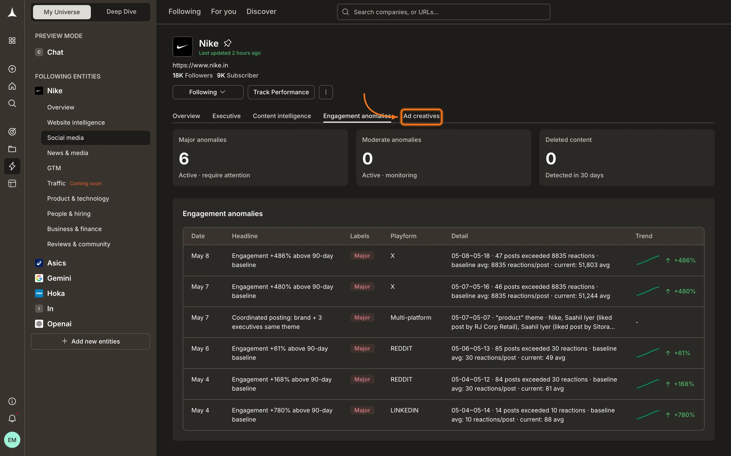Click the Chat 'C' badge icon
The image size is (731, 456).
pos(39,52)
